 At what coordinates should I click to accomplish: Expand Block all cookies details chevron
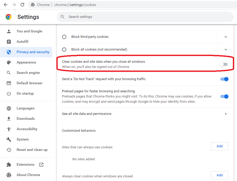[x=226, y=50]
